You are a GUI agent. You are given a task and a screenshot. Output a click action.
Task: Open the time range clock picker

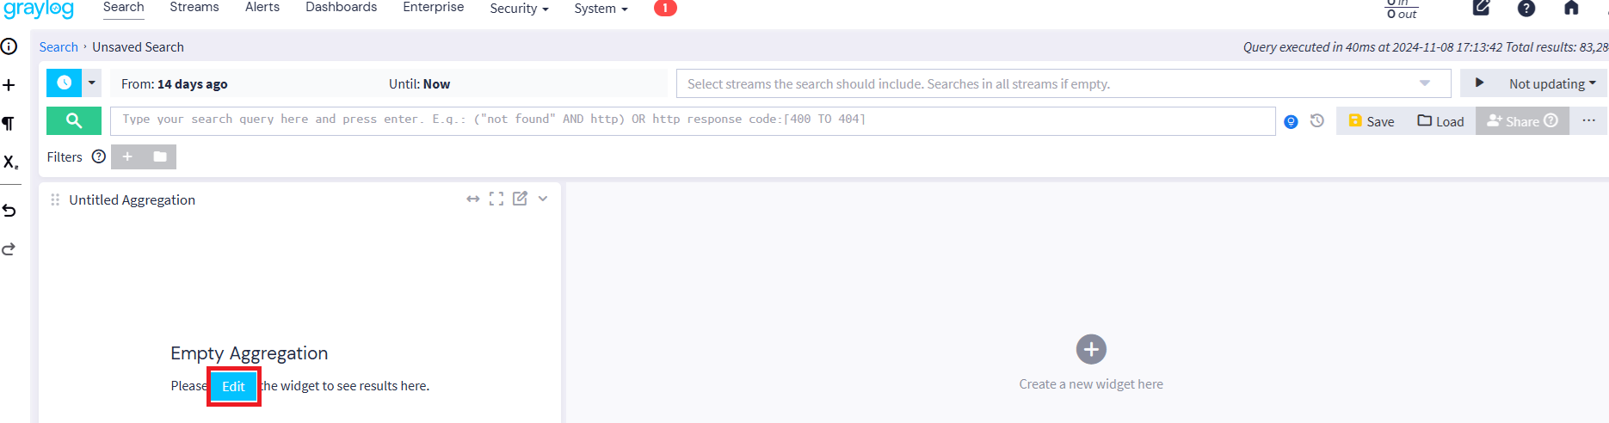click(65, 83)
